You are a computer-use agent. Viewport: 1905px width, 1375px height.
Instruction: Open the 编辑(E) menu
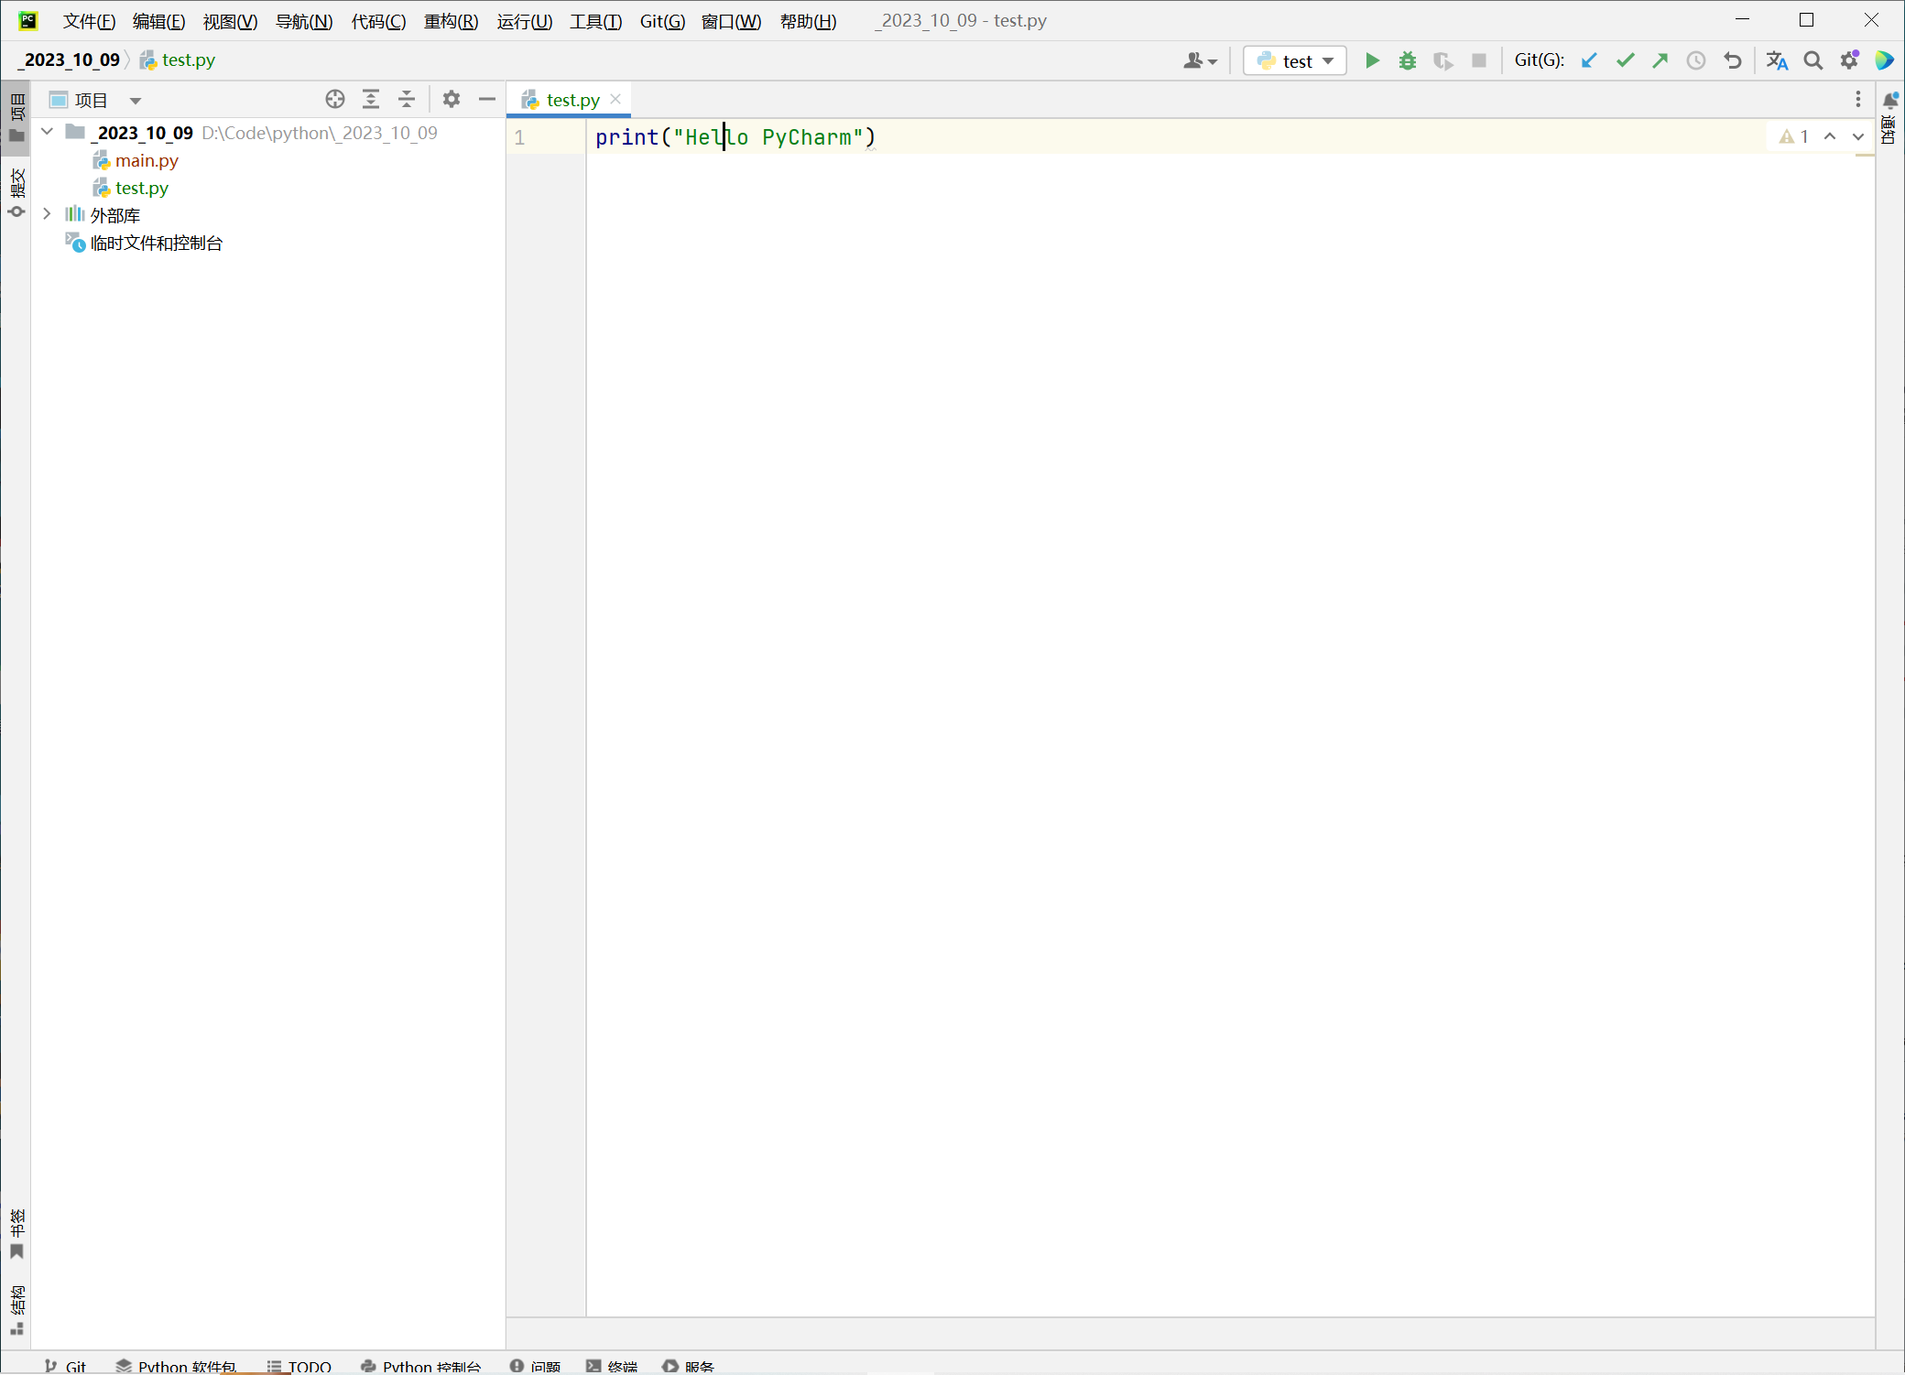pos(158,21)
